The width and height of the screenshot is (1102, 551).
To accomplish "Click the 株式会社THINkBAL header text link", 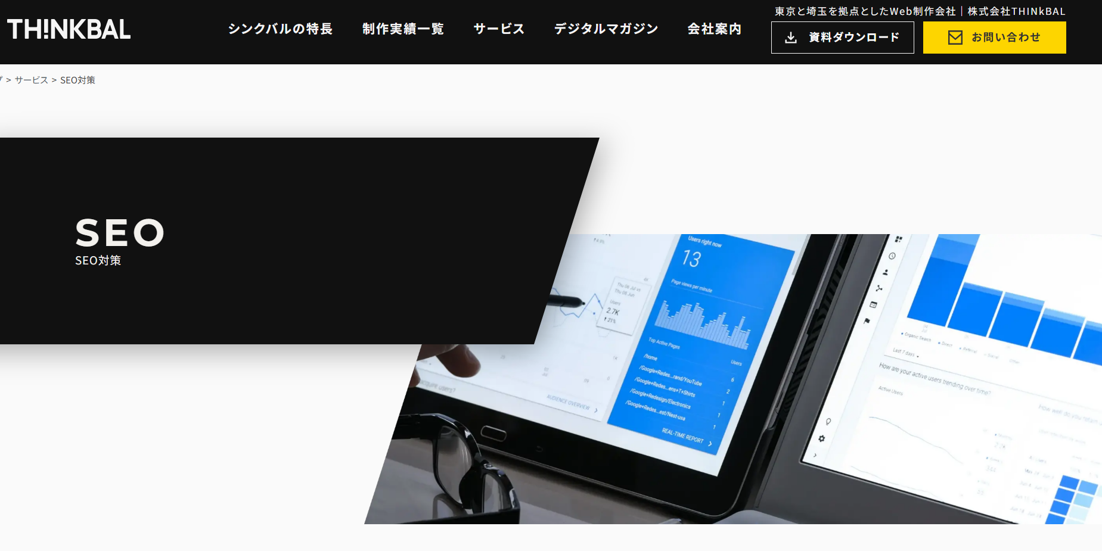I will (x=1016, y=11).
